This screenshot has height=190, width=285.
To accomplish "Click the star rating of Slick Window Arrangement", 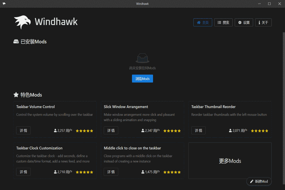I will [x=172, y=130].
